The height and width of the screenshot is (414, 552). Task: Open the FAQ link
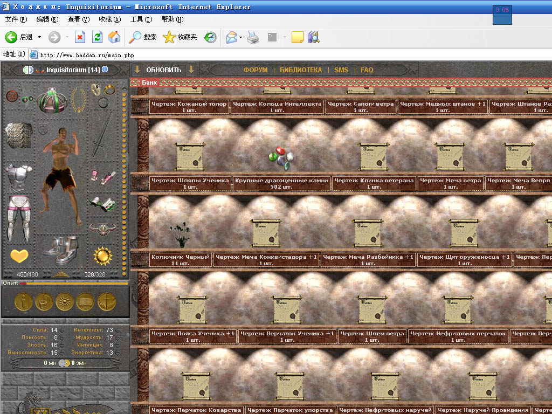367,70
